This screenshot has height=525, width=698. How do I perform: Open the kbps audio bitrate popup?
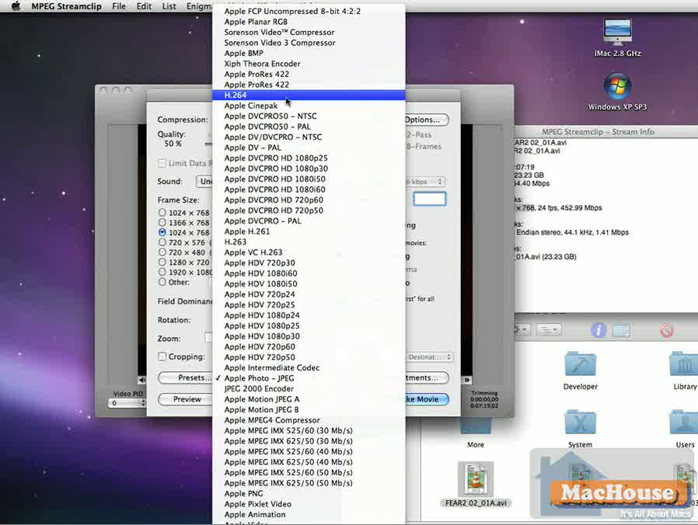[x=425, y=182]
